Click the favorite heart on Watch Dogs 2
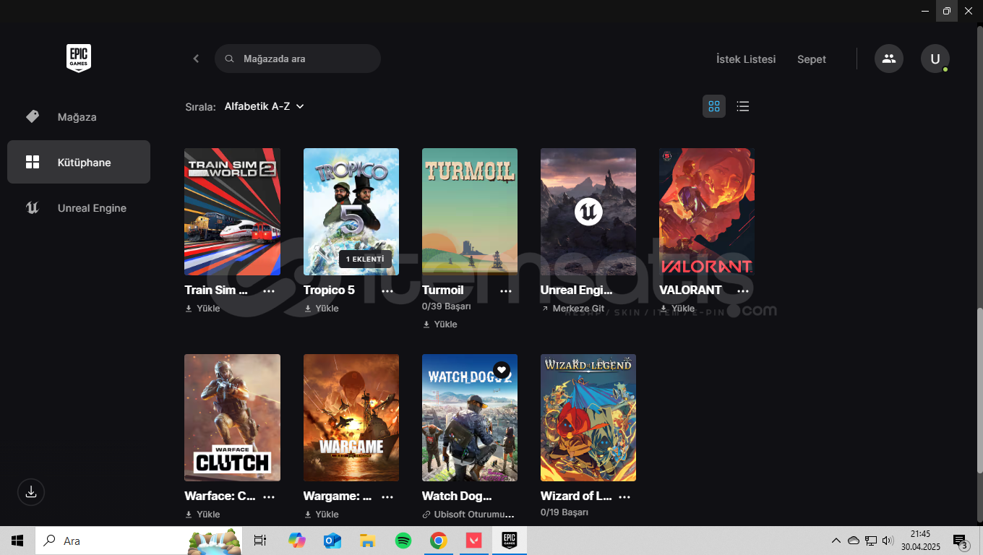Viewport: 983px width, 555px height. [x=502, y=370]
